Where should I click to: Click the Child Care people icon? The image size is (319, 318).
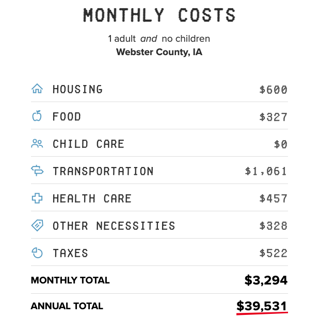(37, 144)
